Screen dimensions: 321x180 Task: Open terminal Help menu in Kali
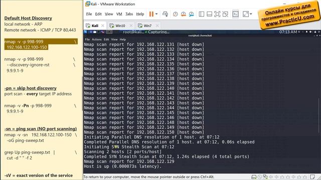pos(122,39)
